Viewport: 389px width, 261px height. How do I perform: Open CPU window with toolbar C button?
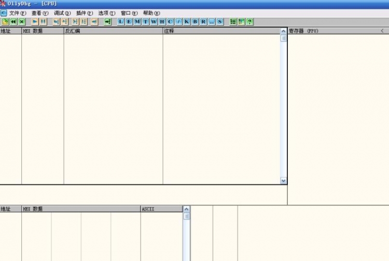click(170, 22)
